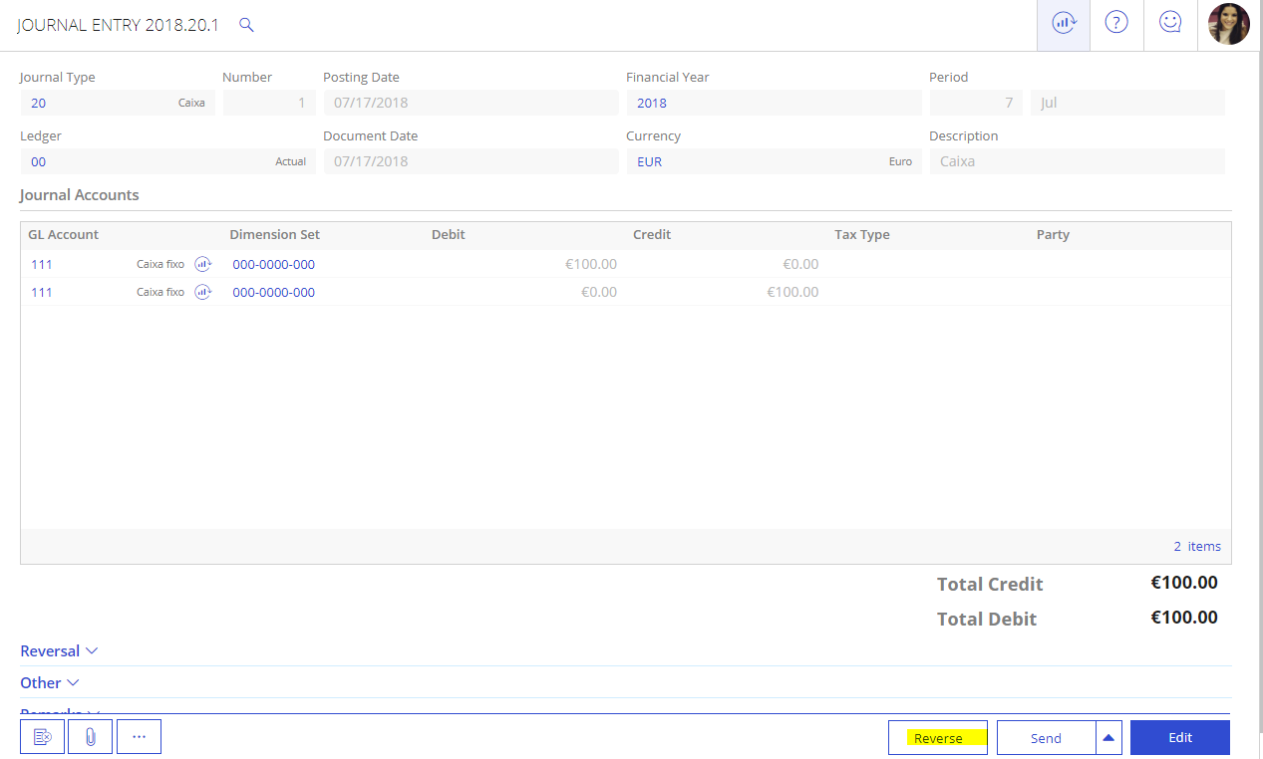Click the GL Account column header
1263x759 pixels.
tap(64, 235)
